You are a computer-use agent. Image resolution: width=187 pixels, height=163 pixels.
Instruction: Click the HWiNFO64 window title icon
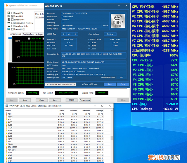7,106
